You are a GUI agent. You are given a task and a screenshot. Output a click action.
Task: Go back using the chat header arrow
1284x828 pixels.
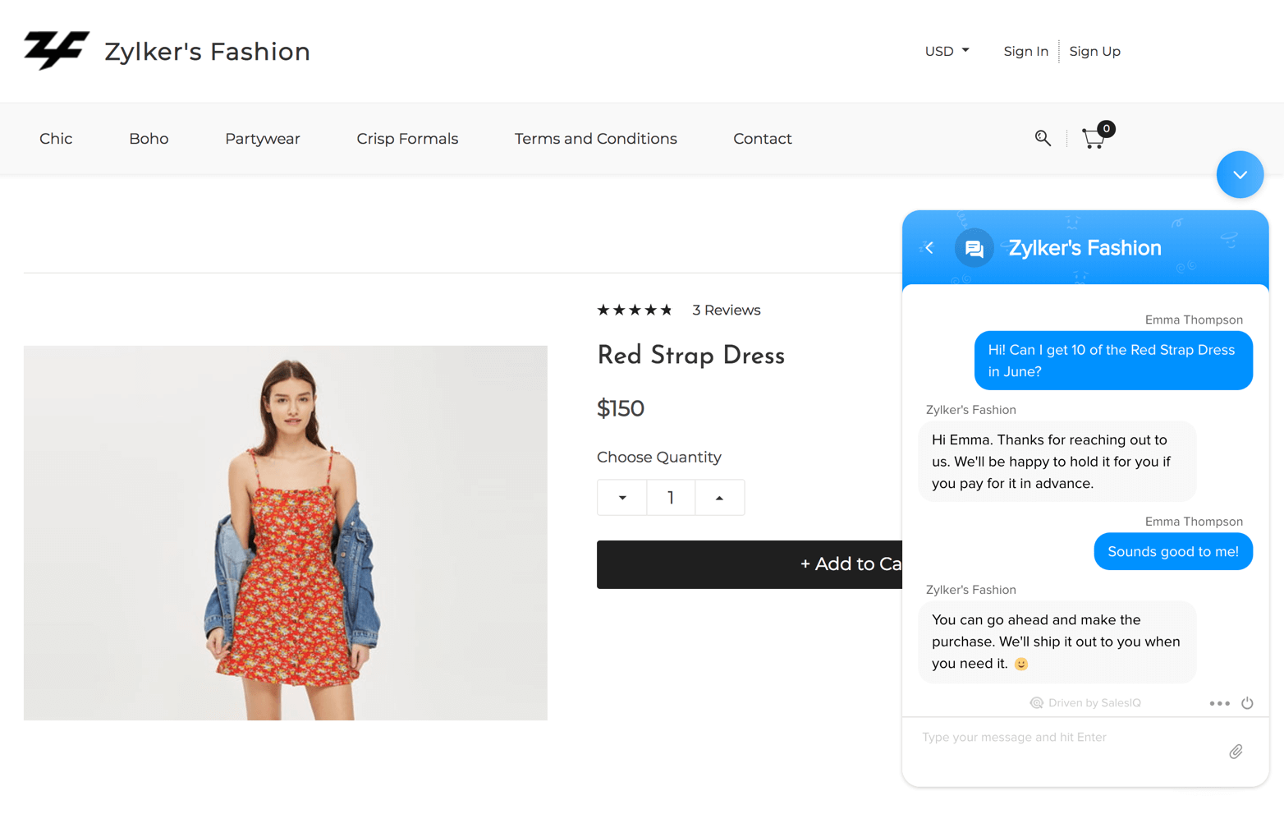click(x=929, y=247)
